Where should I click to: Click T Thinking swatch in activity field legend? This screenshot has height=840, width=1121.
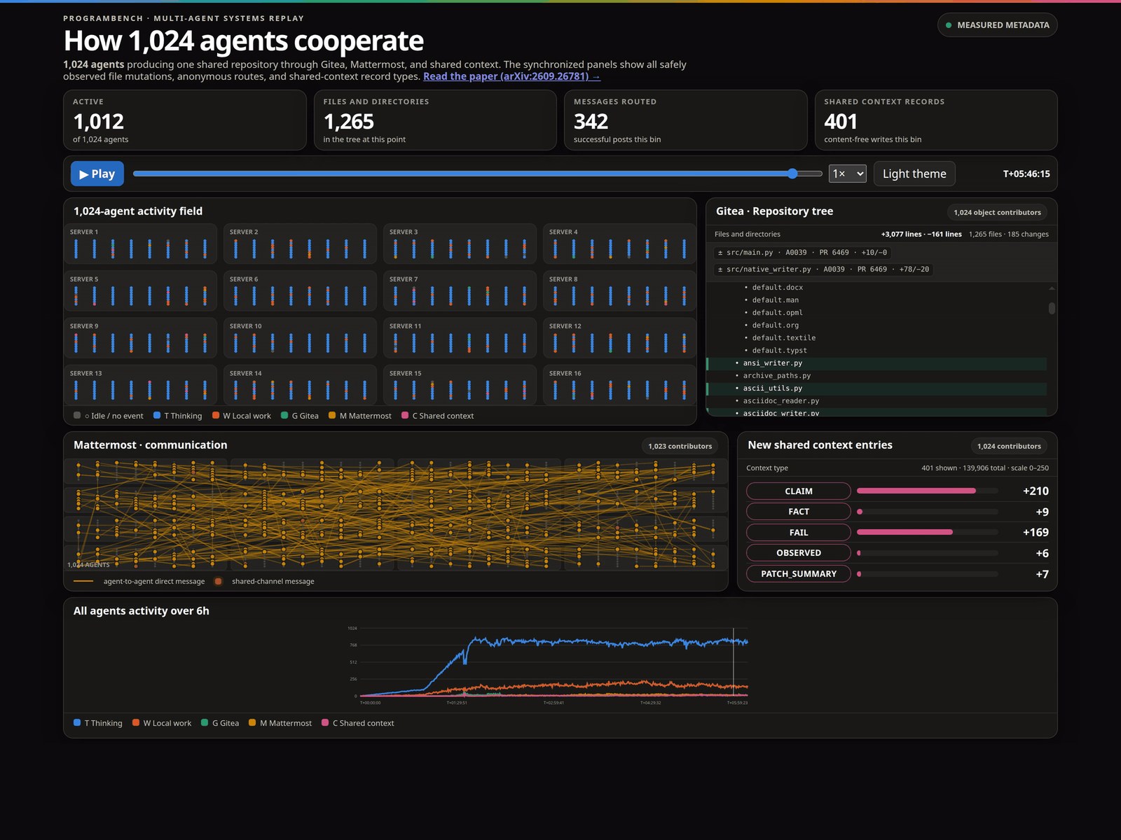pos(157,415)
